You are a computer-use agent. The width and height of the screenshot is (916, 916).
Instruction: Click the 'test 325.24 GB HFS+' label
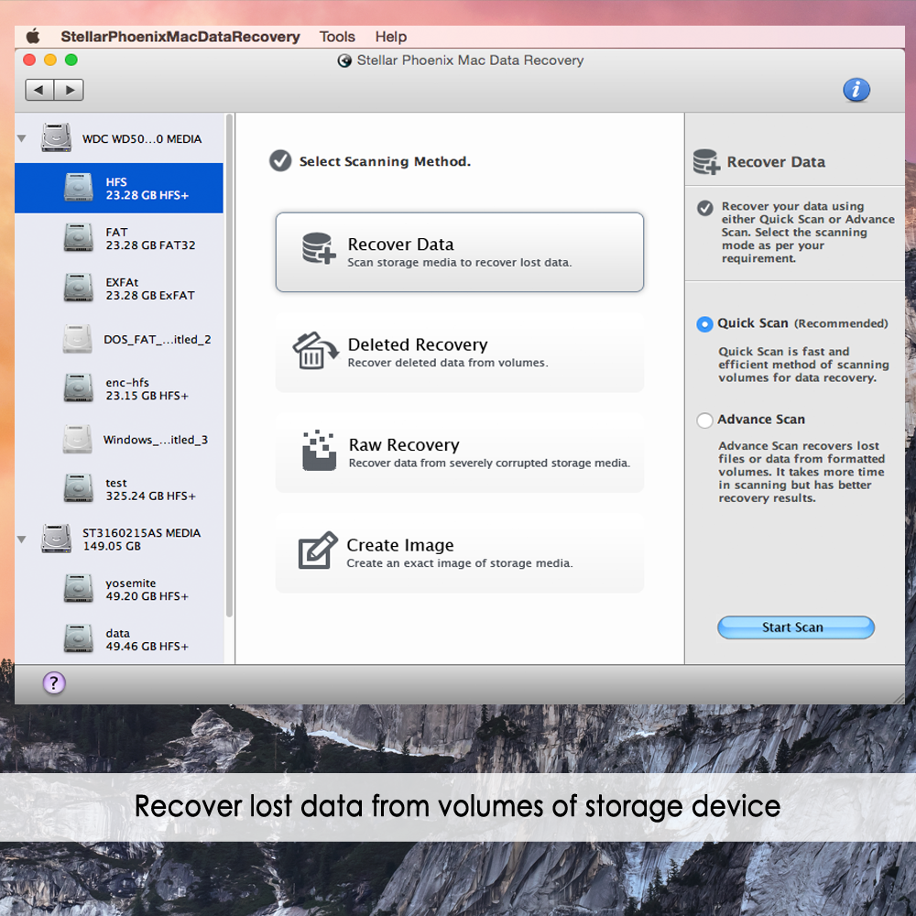pyautogui.click(x=150, y=489)
